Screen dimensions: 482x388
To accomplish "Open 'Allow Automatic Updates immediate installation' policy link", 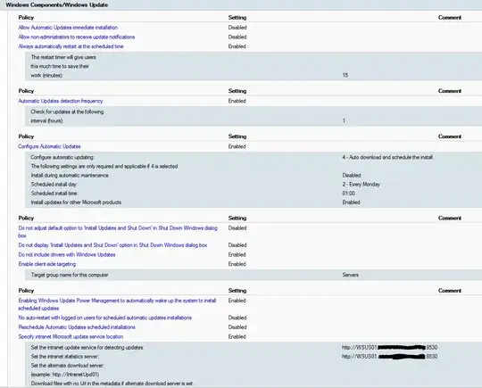I will tap(68, 28).
